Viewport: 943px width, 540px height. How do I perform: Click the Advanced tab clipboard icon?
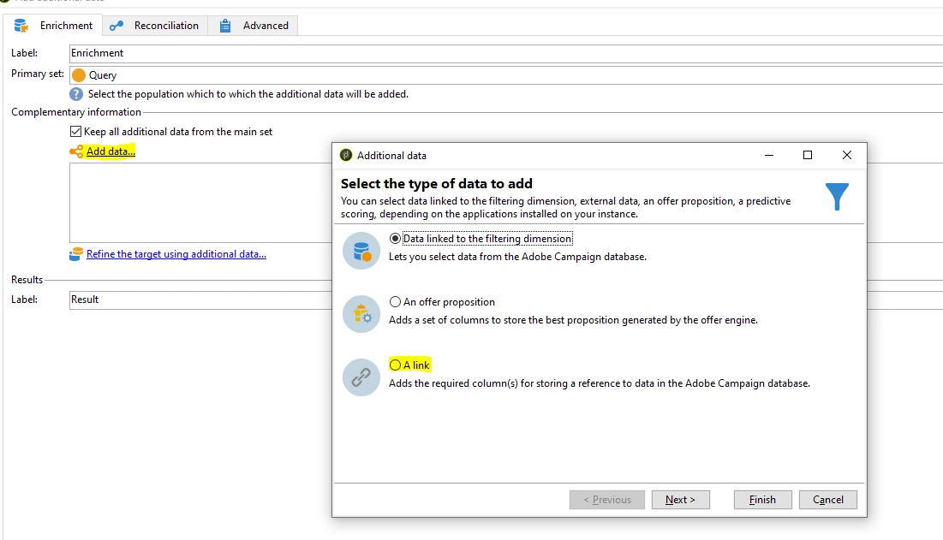(225, 25)
